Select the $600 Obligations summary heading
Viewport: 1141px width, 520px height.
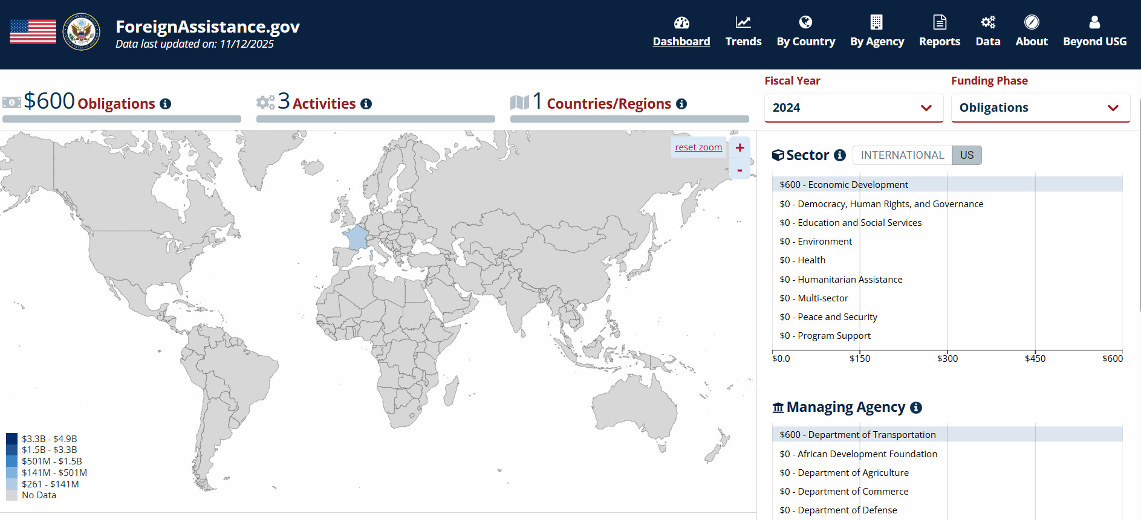89,101
